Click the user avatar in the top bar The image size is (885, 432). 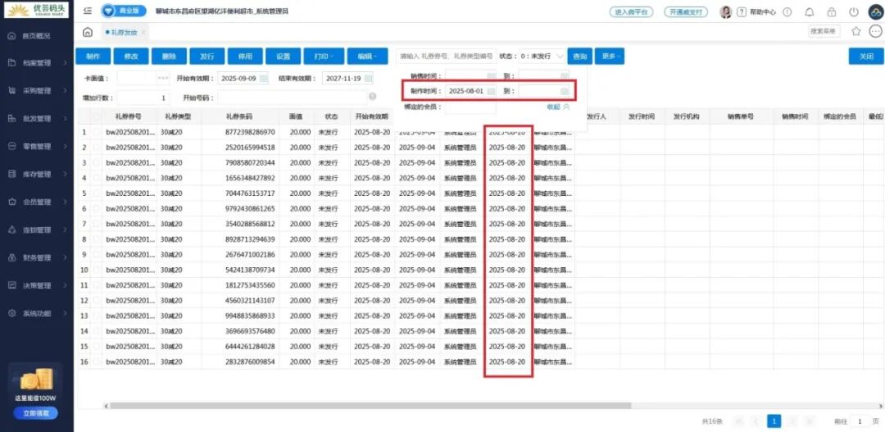(x=725, y=12)
